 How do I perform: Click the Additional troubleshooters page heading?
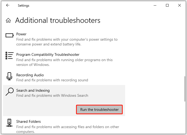(x=58, y=20)
